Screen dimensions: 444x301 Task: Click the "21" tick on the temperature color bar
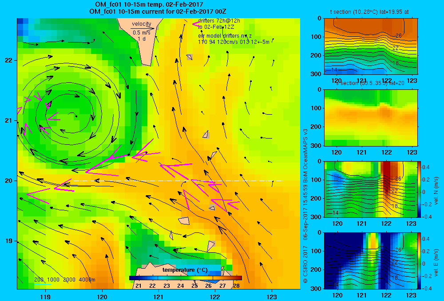tap(138, 286)
